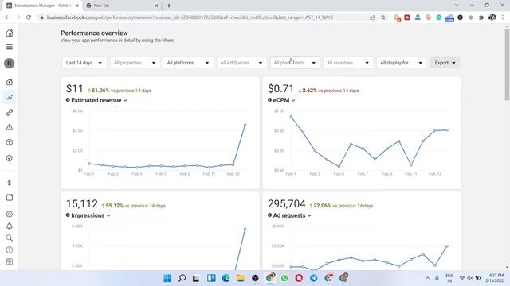Open the settings gear in sidebar
Image resolution: width=510 pixels, height=286 pixels.
pos(10,214)
